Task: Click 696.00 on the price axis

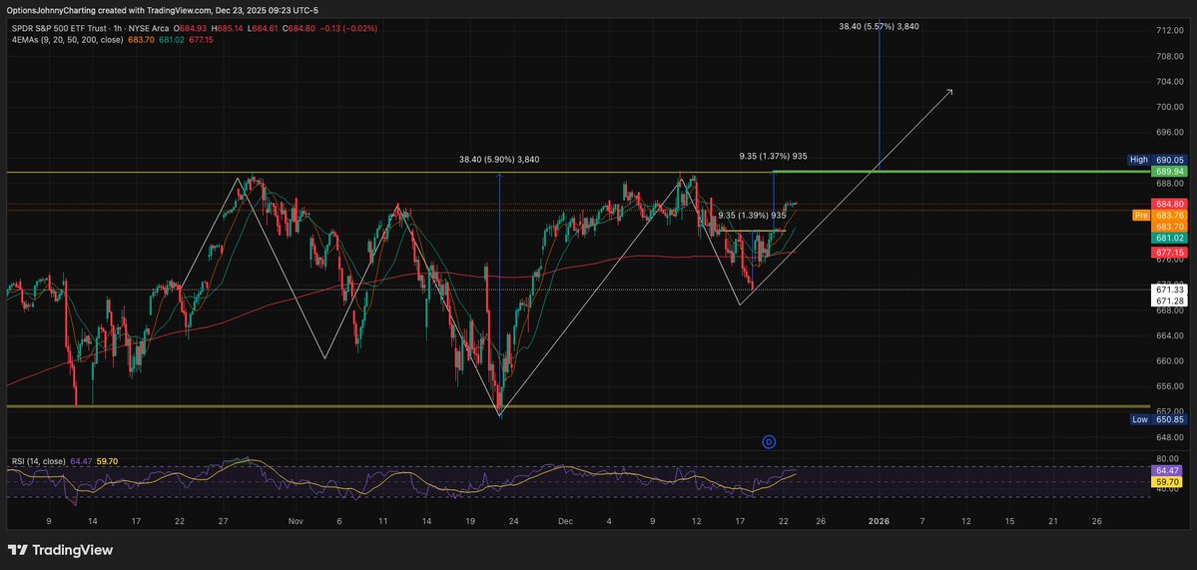Action: [1169, 132]
